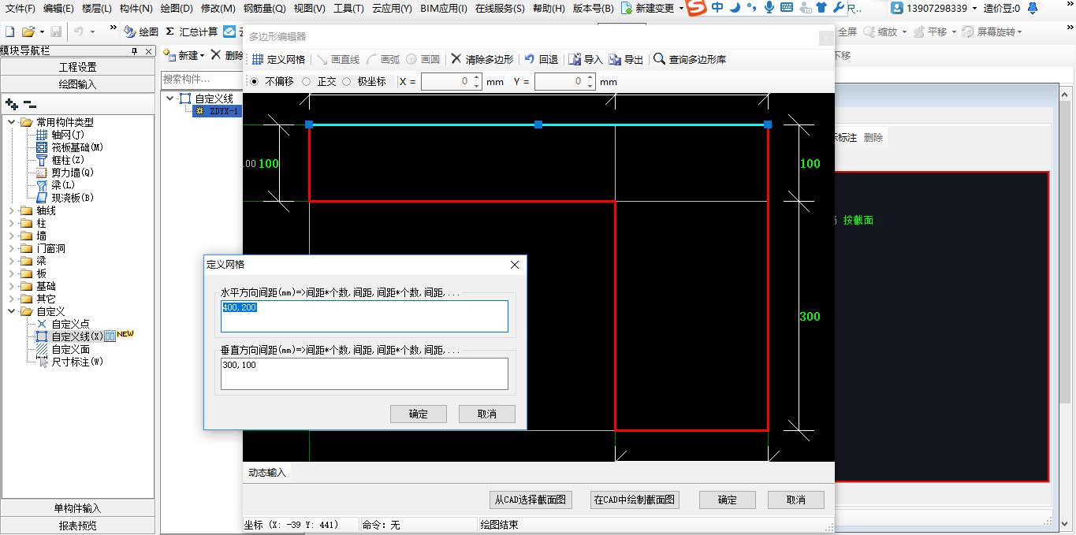
Task: Click the 平移 pan tool in the toolbar
Action: coord(931,32)
